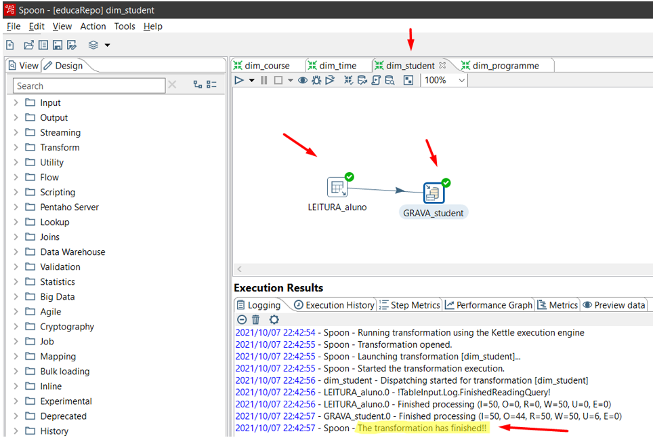This screenshot has height=440, width=653.
Task: Clear the search field with X
Action: [x=172, y=85]
